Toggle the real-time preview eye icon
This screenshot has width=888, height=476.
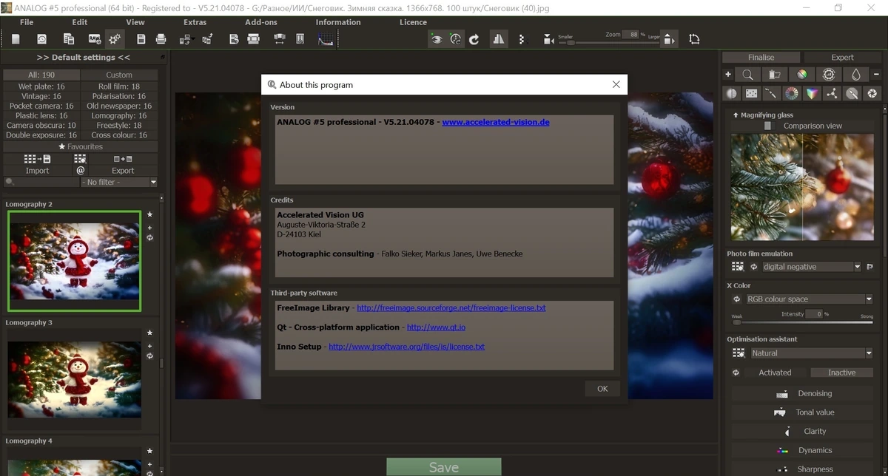click(x=437, y=39)
